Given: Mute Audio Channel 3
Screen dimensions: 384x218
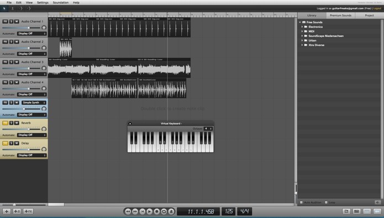Looking at the screenshot, I should [17, 62].
